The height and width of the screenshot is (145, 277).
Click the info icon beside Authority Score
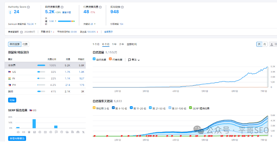pos(28,7)
